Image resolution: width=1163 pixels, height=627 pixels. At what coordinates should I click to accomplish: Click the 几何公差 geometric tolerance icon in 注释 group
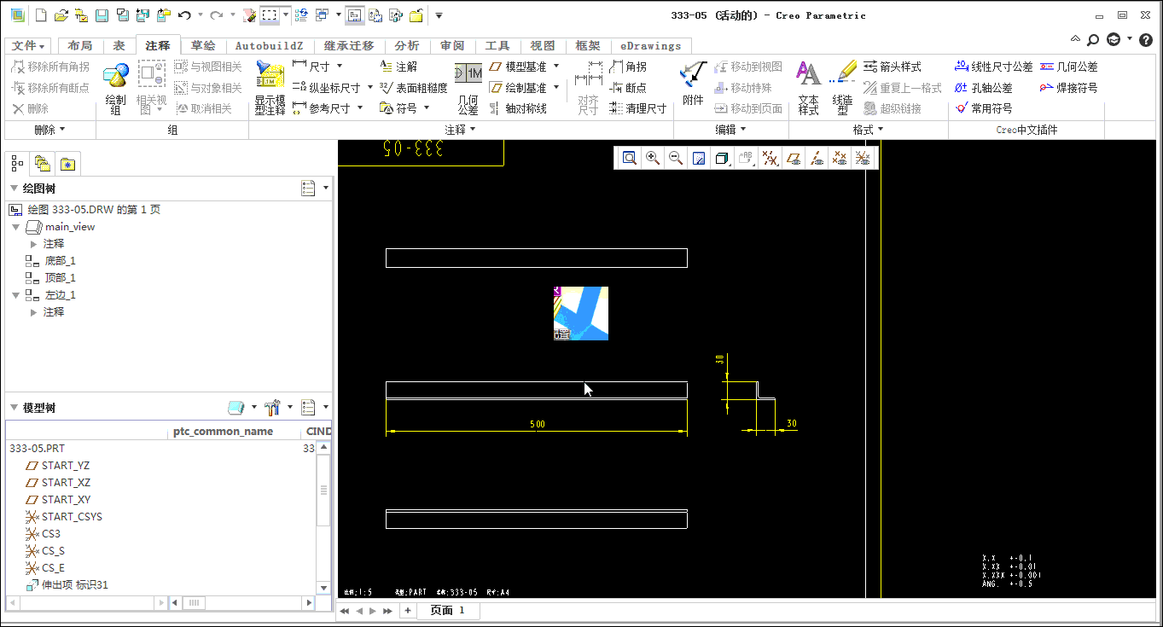468,88
